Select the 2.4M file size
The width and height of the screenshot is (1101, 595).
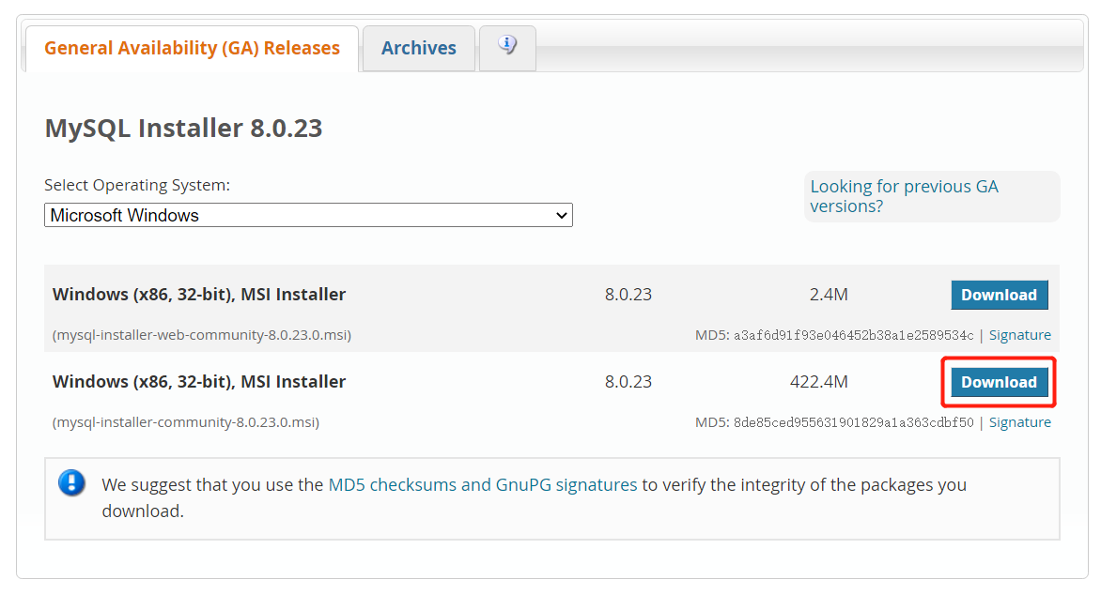point(829,295)
